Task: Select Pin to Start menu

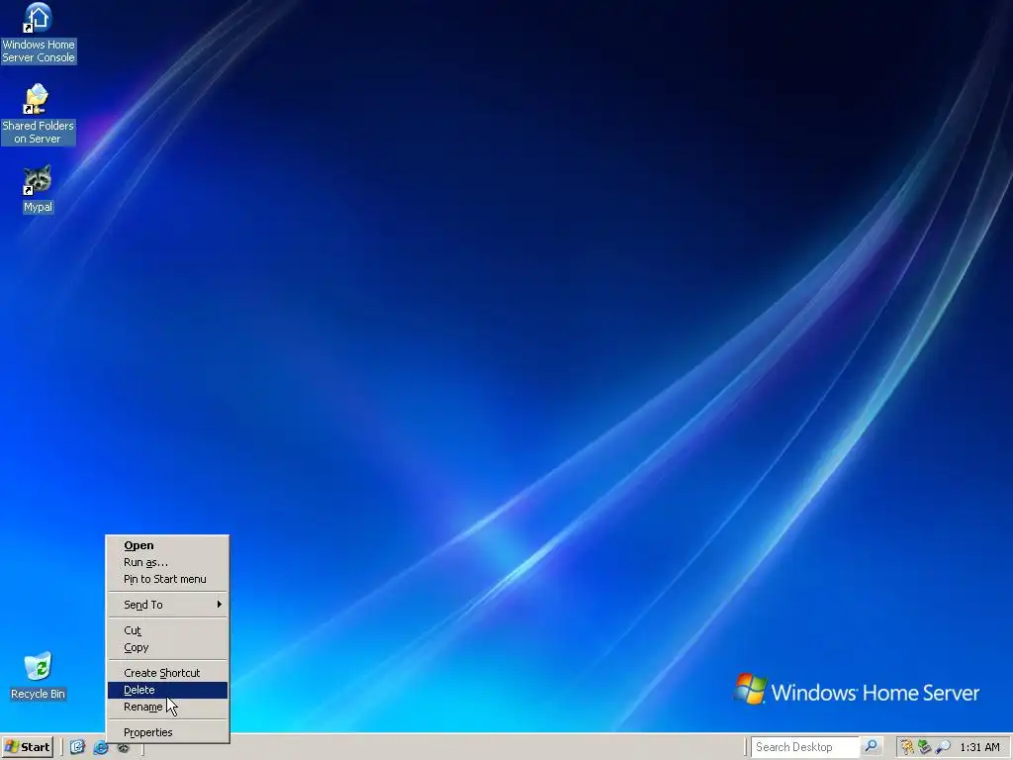Action: click(x=167, y=579)
